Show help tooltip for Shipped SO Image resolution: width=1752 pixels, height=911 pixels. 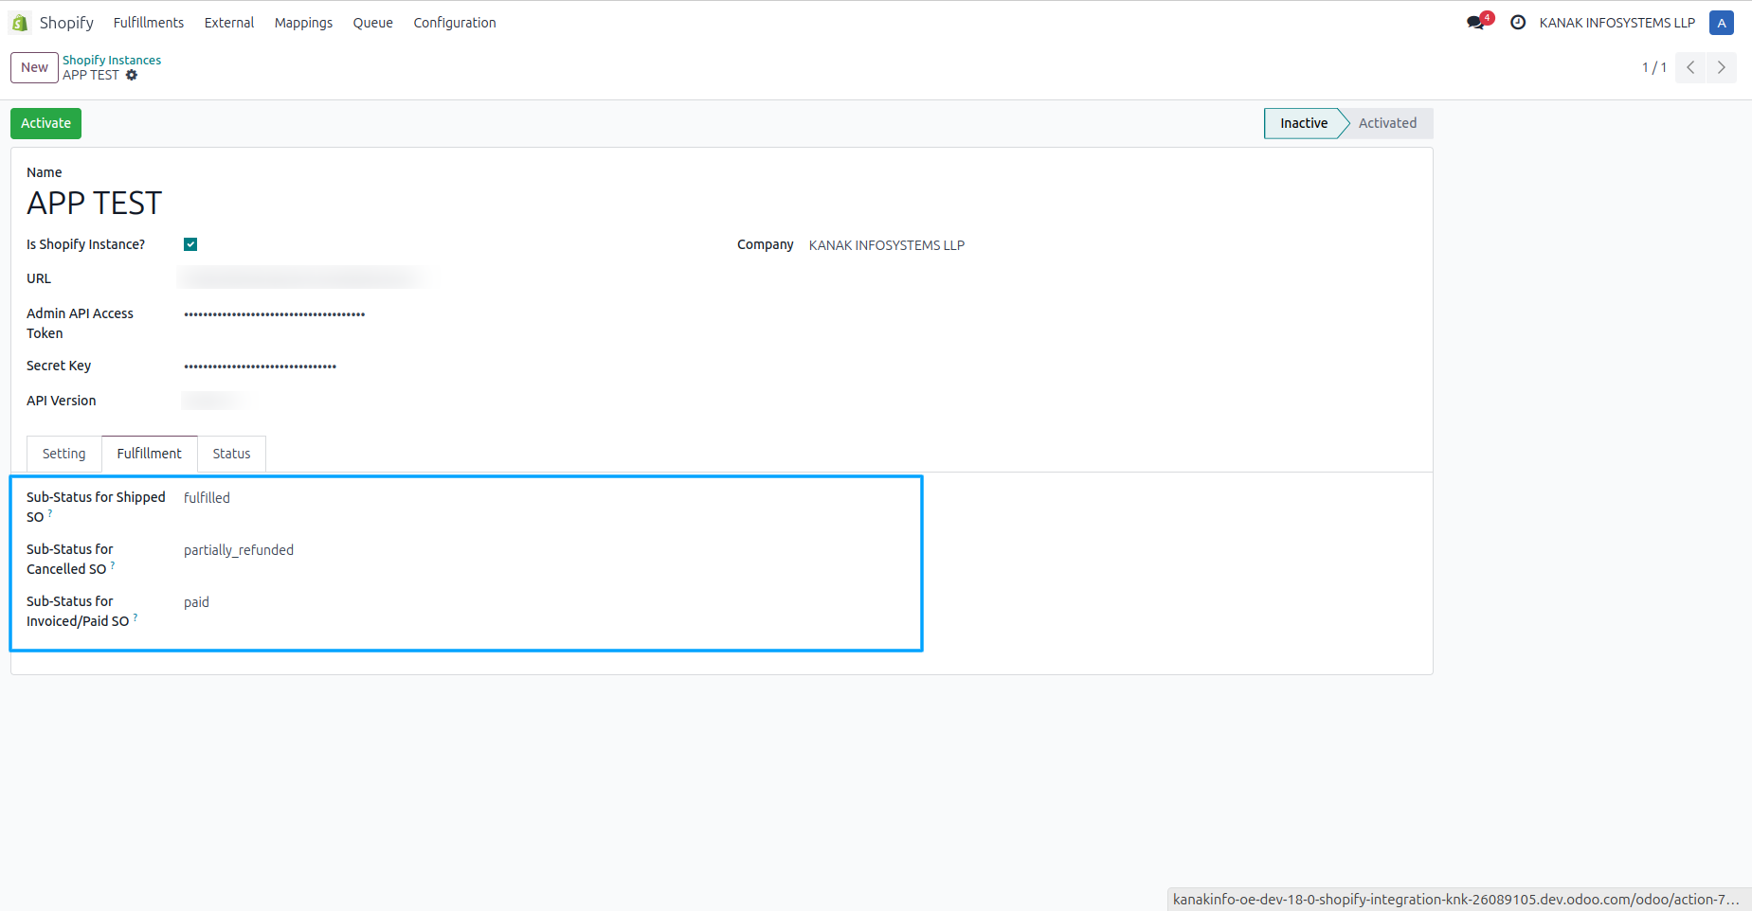(x=50, y=513)
